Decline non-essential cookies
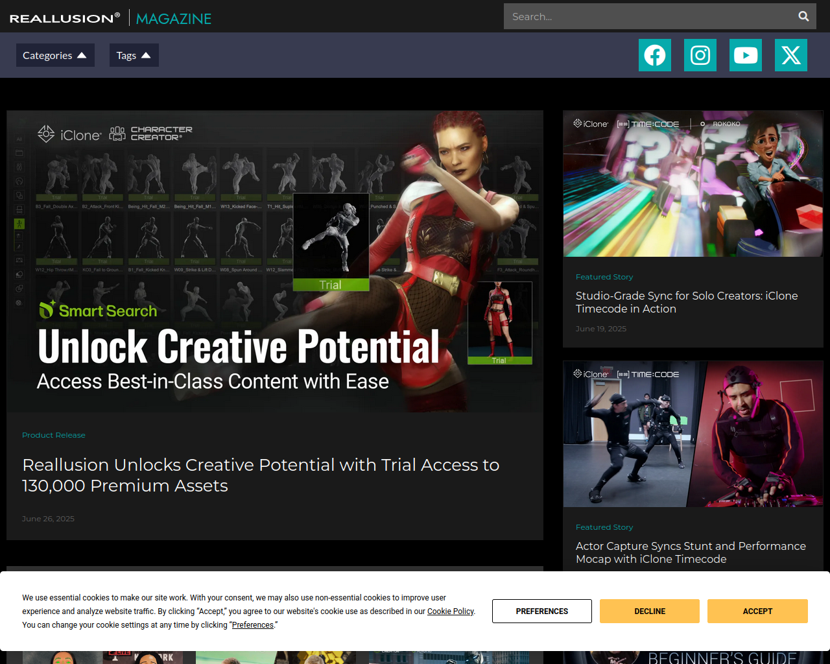The width and height of the screenshot is (830, 664). pos(650,611)
